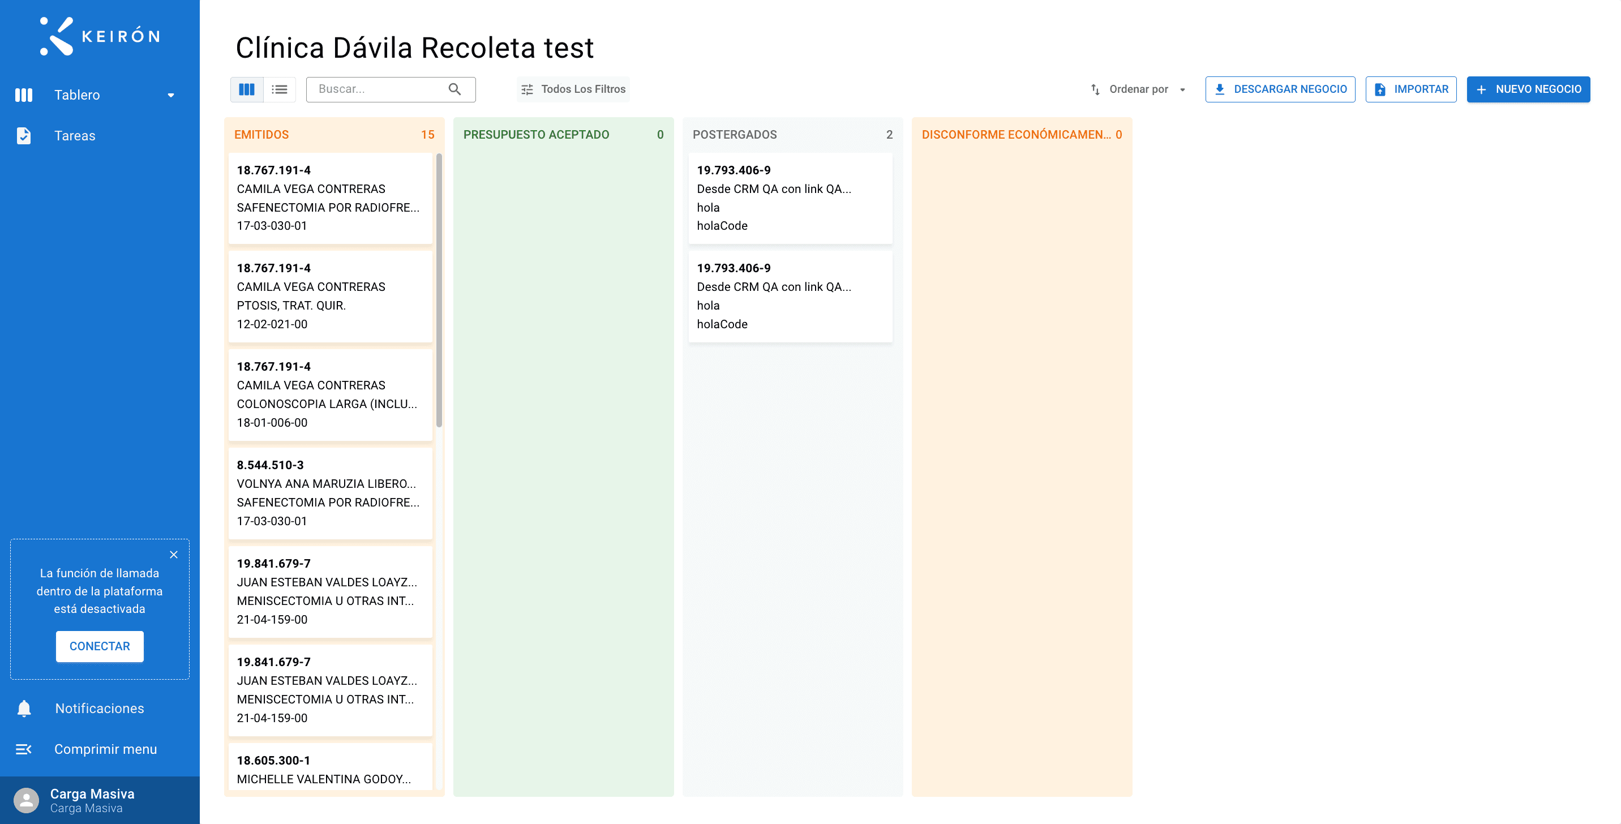This screenshot has height=824, width=1621.
Task: Open the Ordenar por dropdown
Action: (1139, 89)
